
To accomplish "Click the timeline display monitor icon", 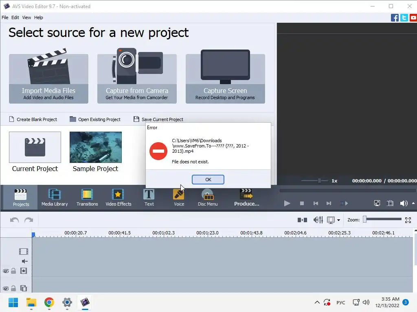I will (x=331, y=220).
